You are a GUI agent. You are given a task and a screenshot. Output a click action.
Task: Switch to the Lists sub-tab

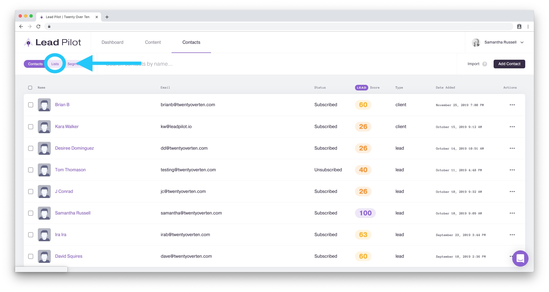point(55,64)
